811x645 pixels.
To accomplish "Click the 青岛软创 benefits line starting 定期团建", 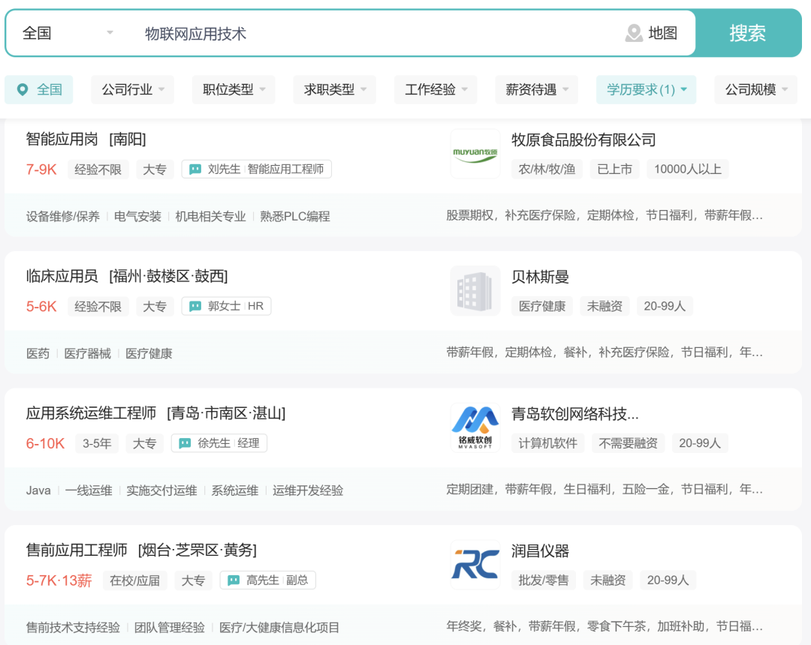I will (x=604, y=489).
